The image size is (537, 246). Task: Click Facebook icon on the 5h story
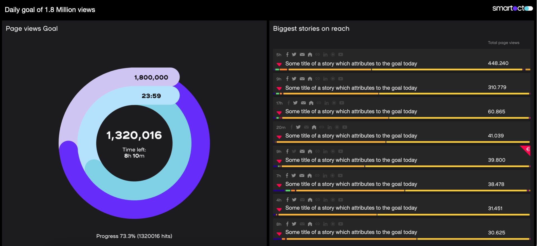tap(287, 55)
